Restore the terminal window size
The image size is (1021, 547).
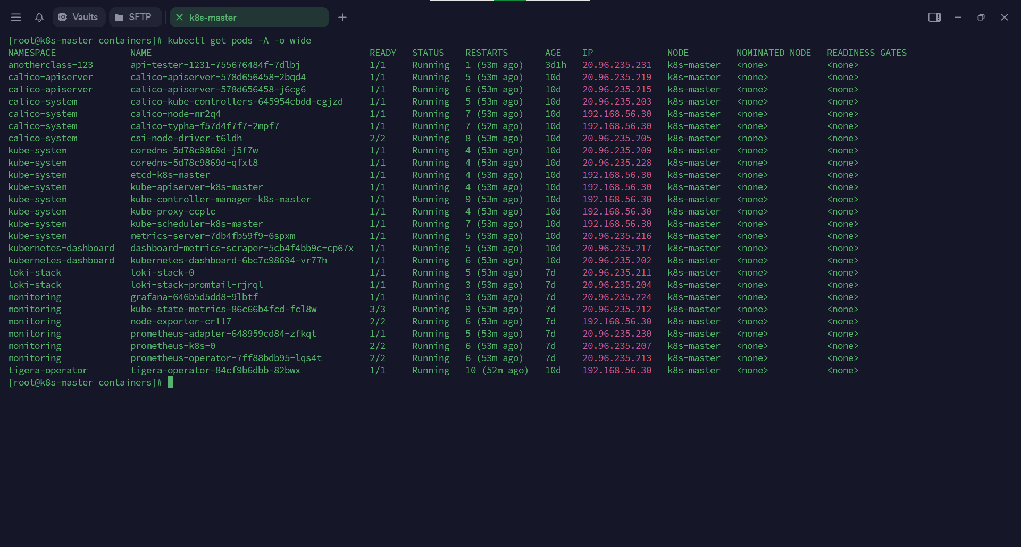coord(981,18)
